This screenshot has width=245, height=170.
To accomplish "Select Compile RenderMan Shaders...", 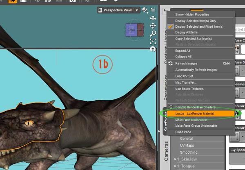I will pos(196,107).
